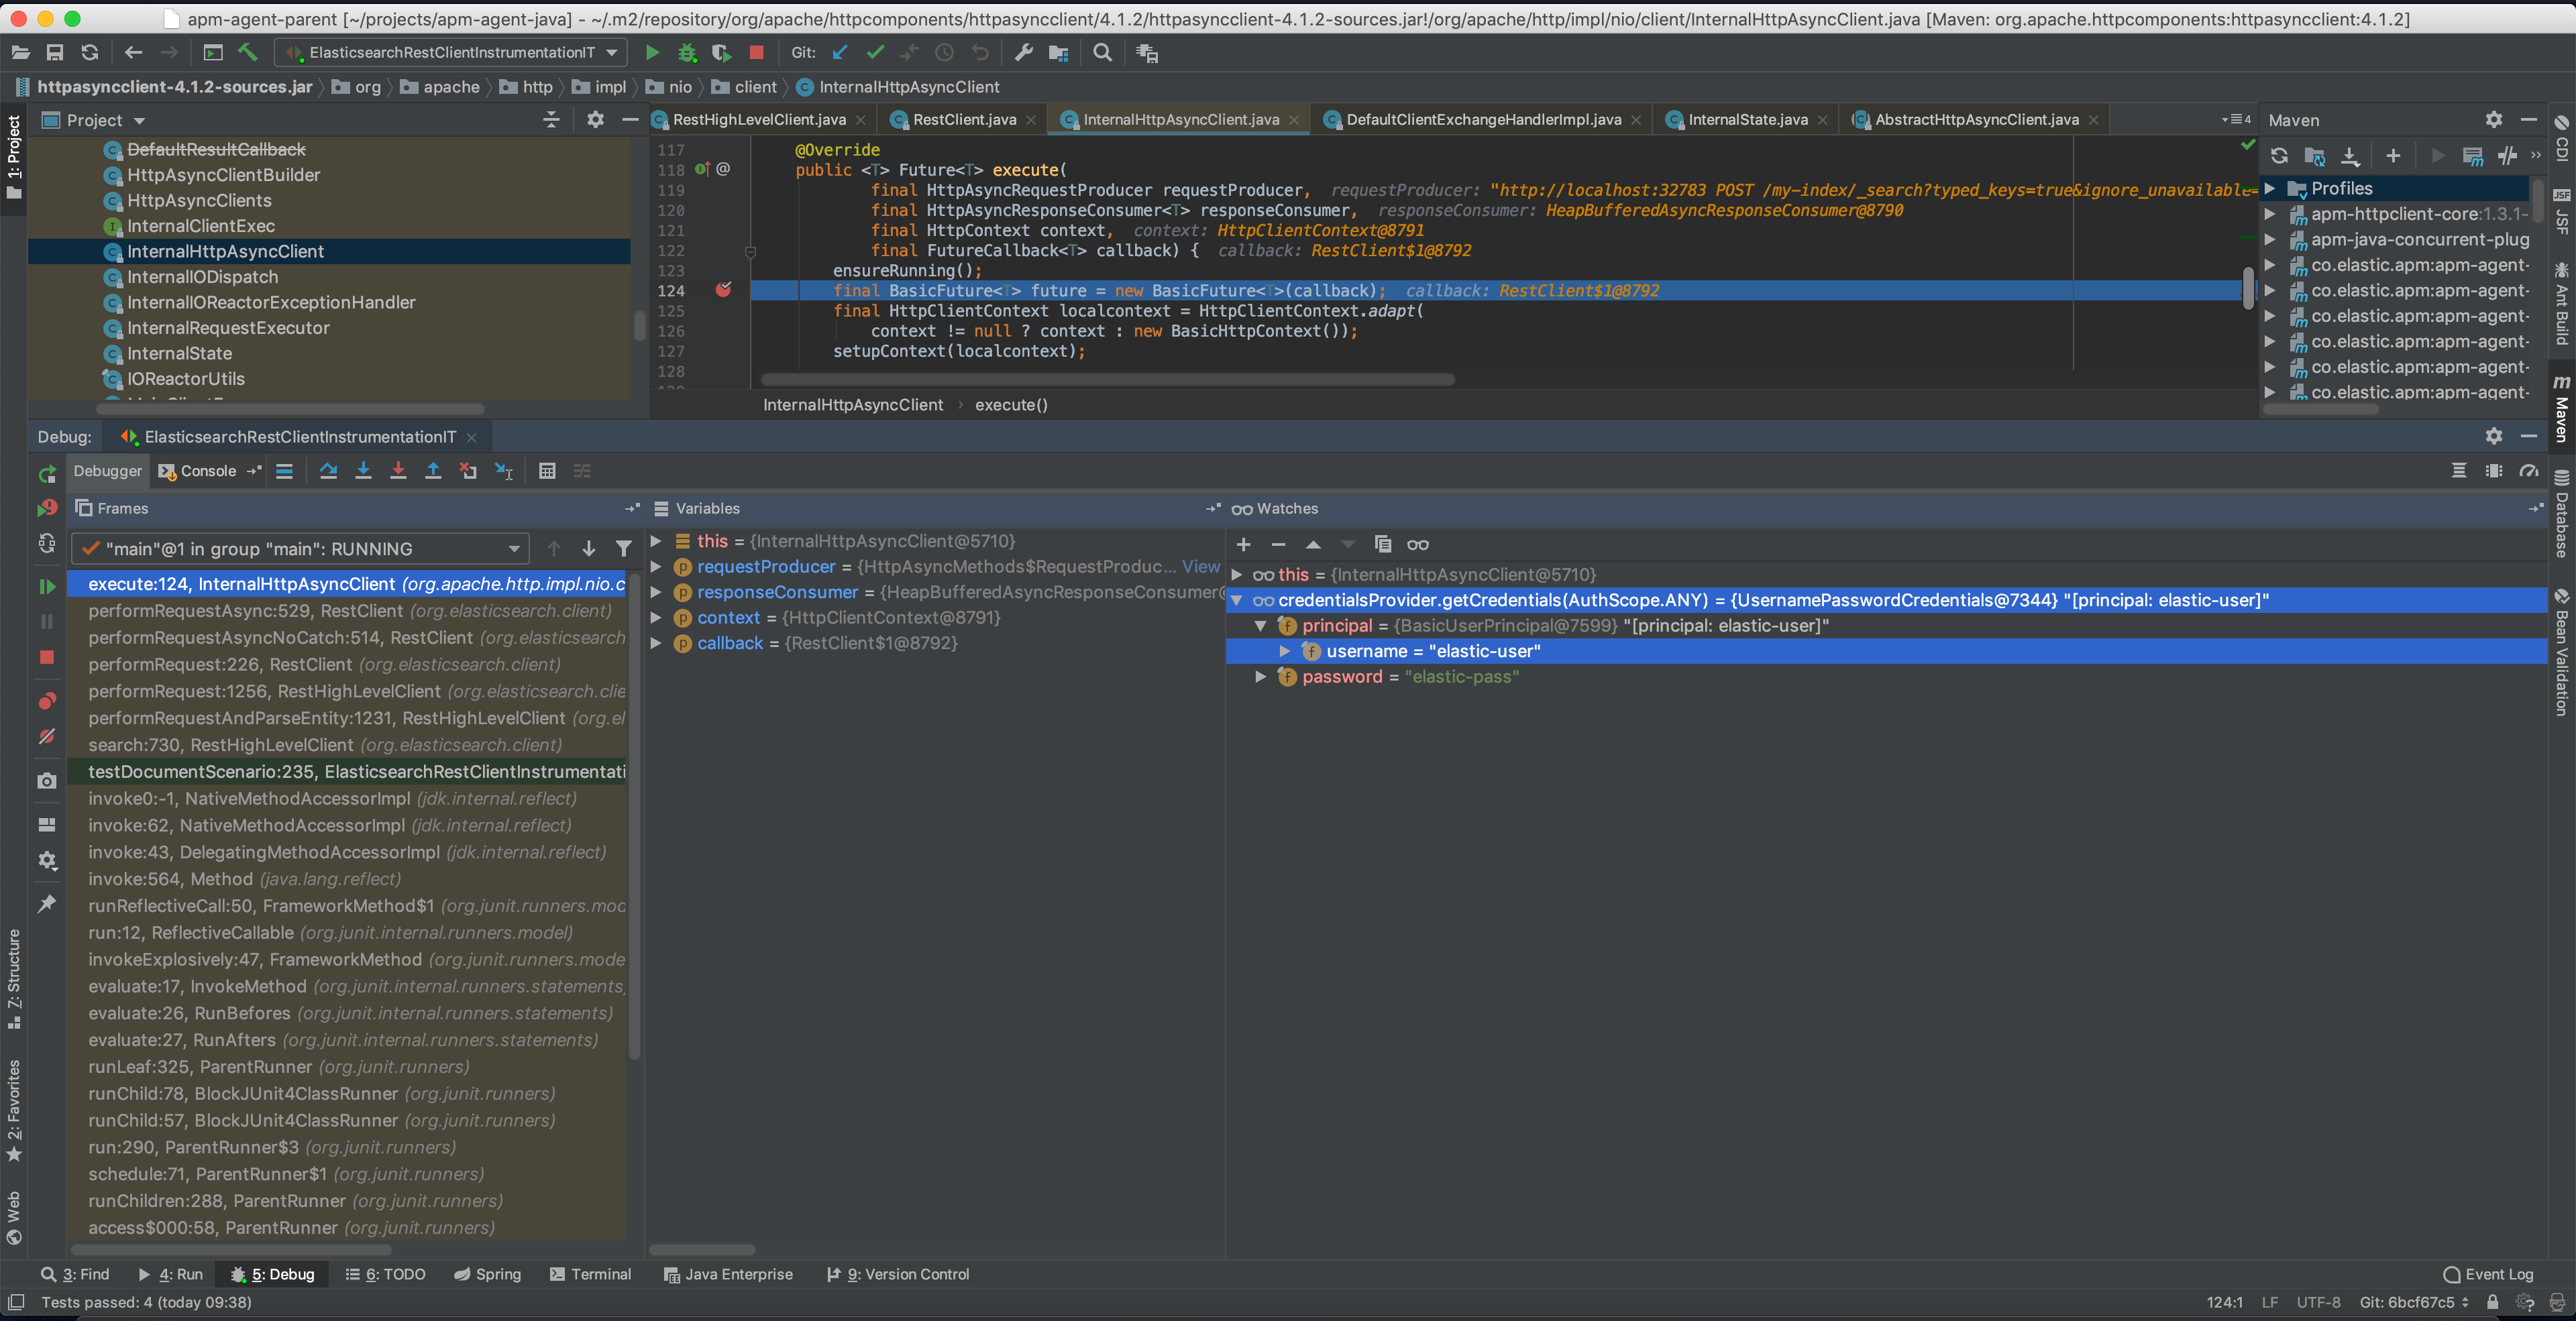Click the Force Step Into red arrow
This screenshot has width=2576, height=1321.
[398, 471]
